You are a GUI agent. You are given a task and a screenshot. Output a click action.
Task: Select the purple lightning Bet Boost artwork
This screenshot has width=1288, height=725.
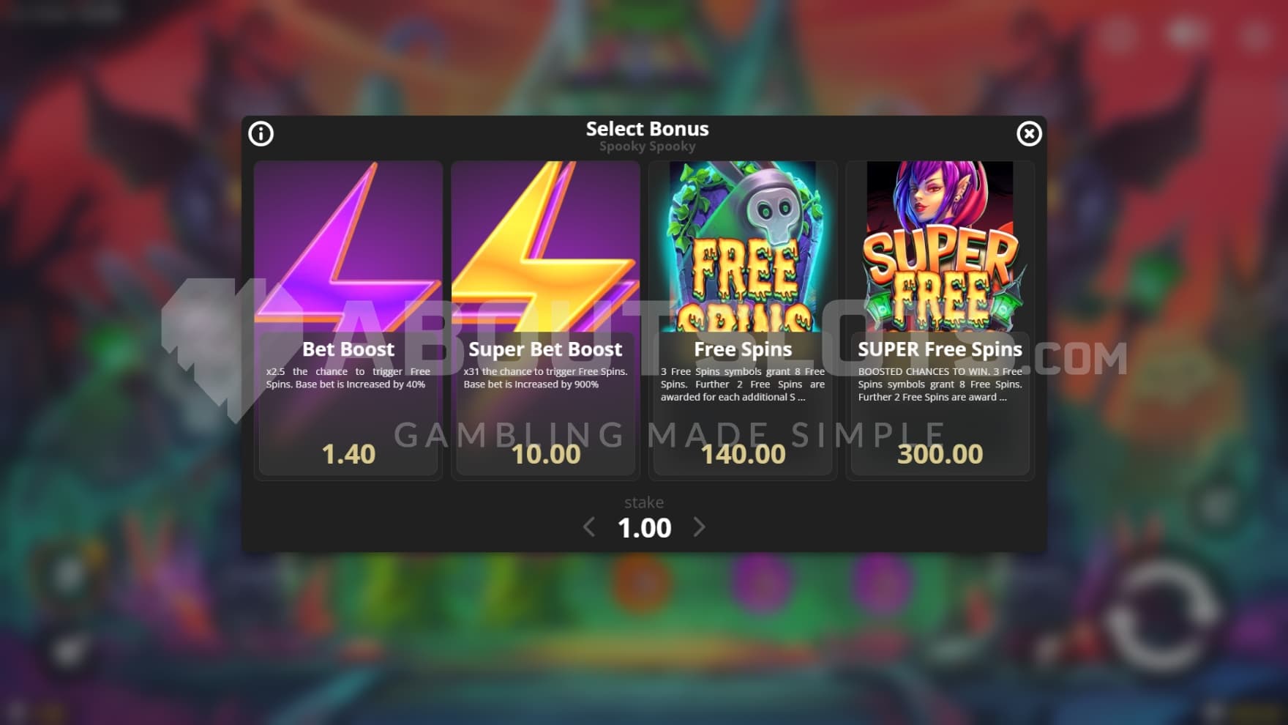(x=348, y=247)
